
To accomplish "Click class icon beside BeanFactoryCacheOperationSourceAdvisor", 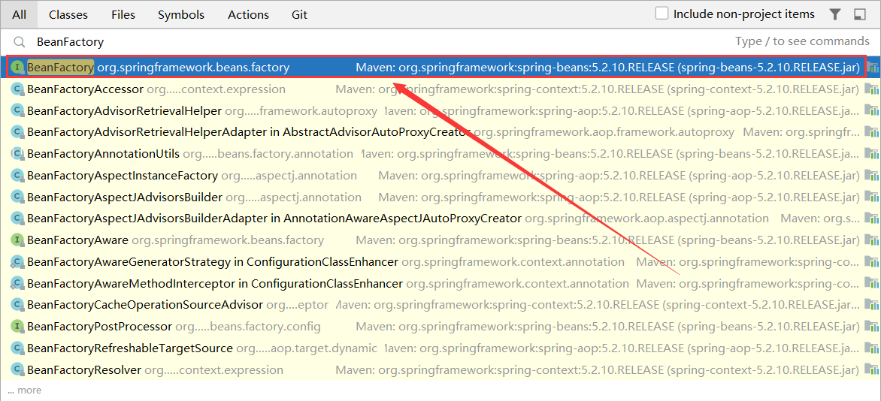I will pyautogui.click(x=17, y=304).
